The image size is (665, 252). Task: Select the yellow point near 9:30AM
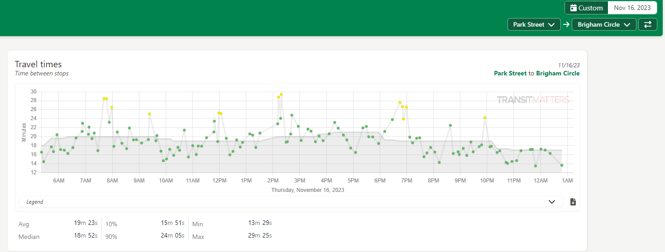(x=149, y=114)
